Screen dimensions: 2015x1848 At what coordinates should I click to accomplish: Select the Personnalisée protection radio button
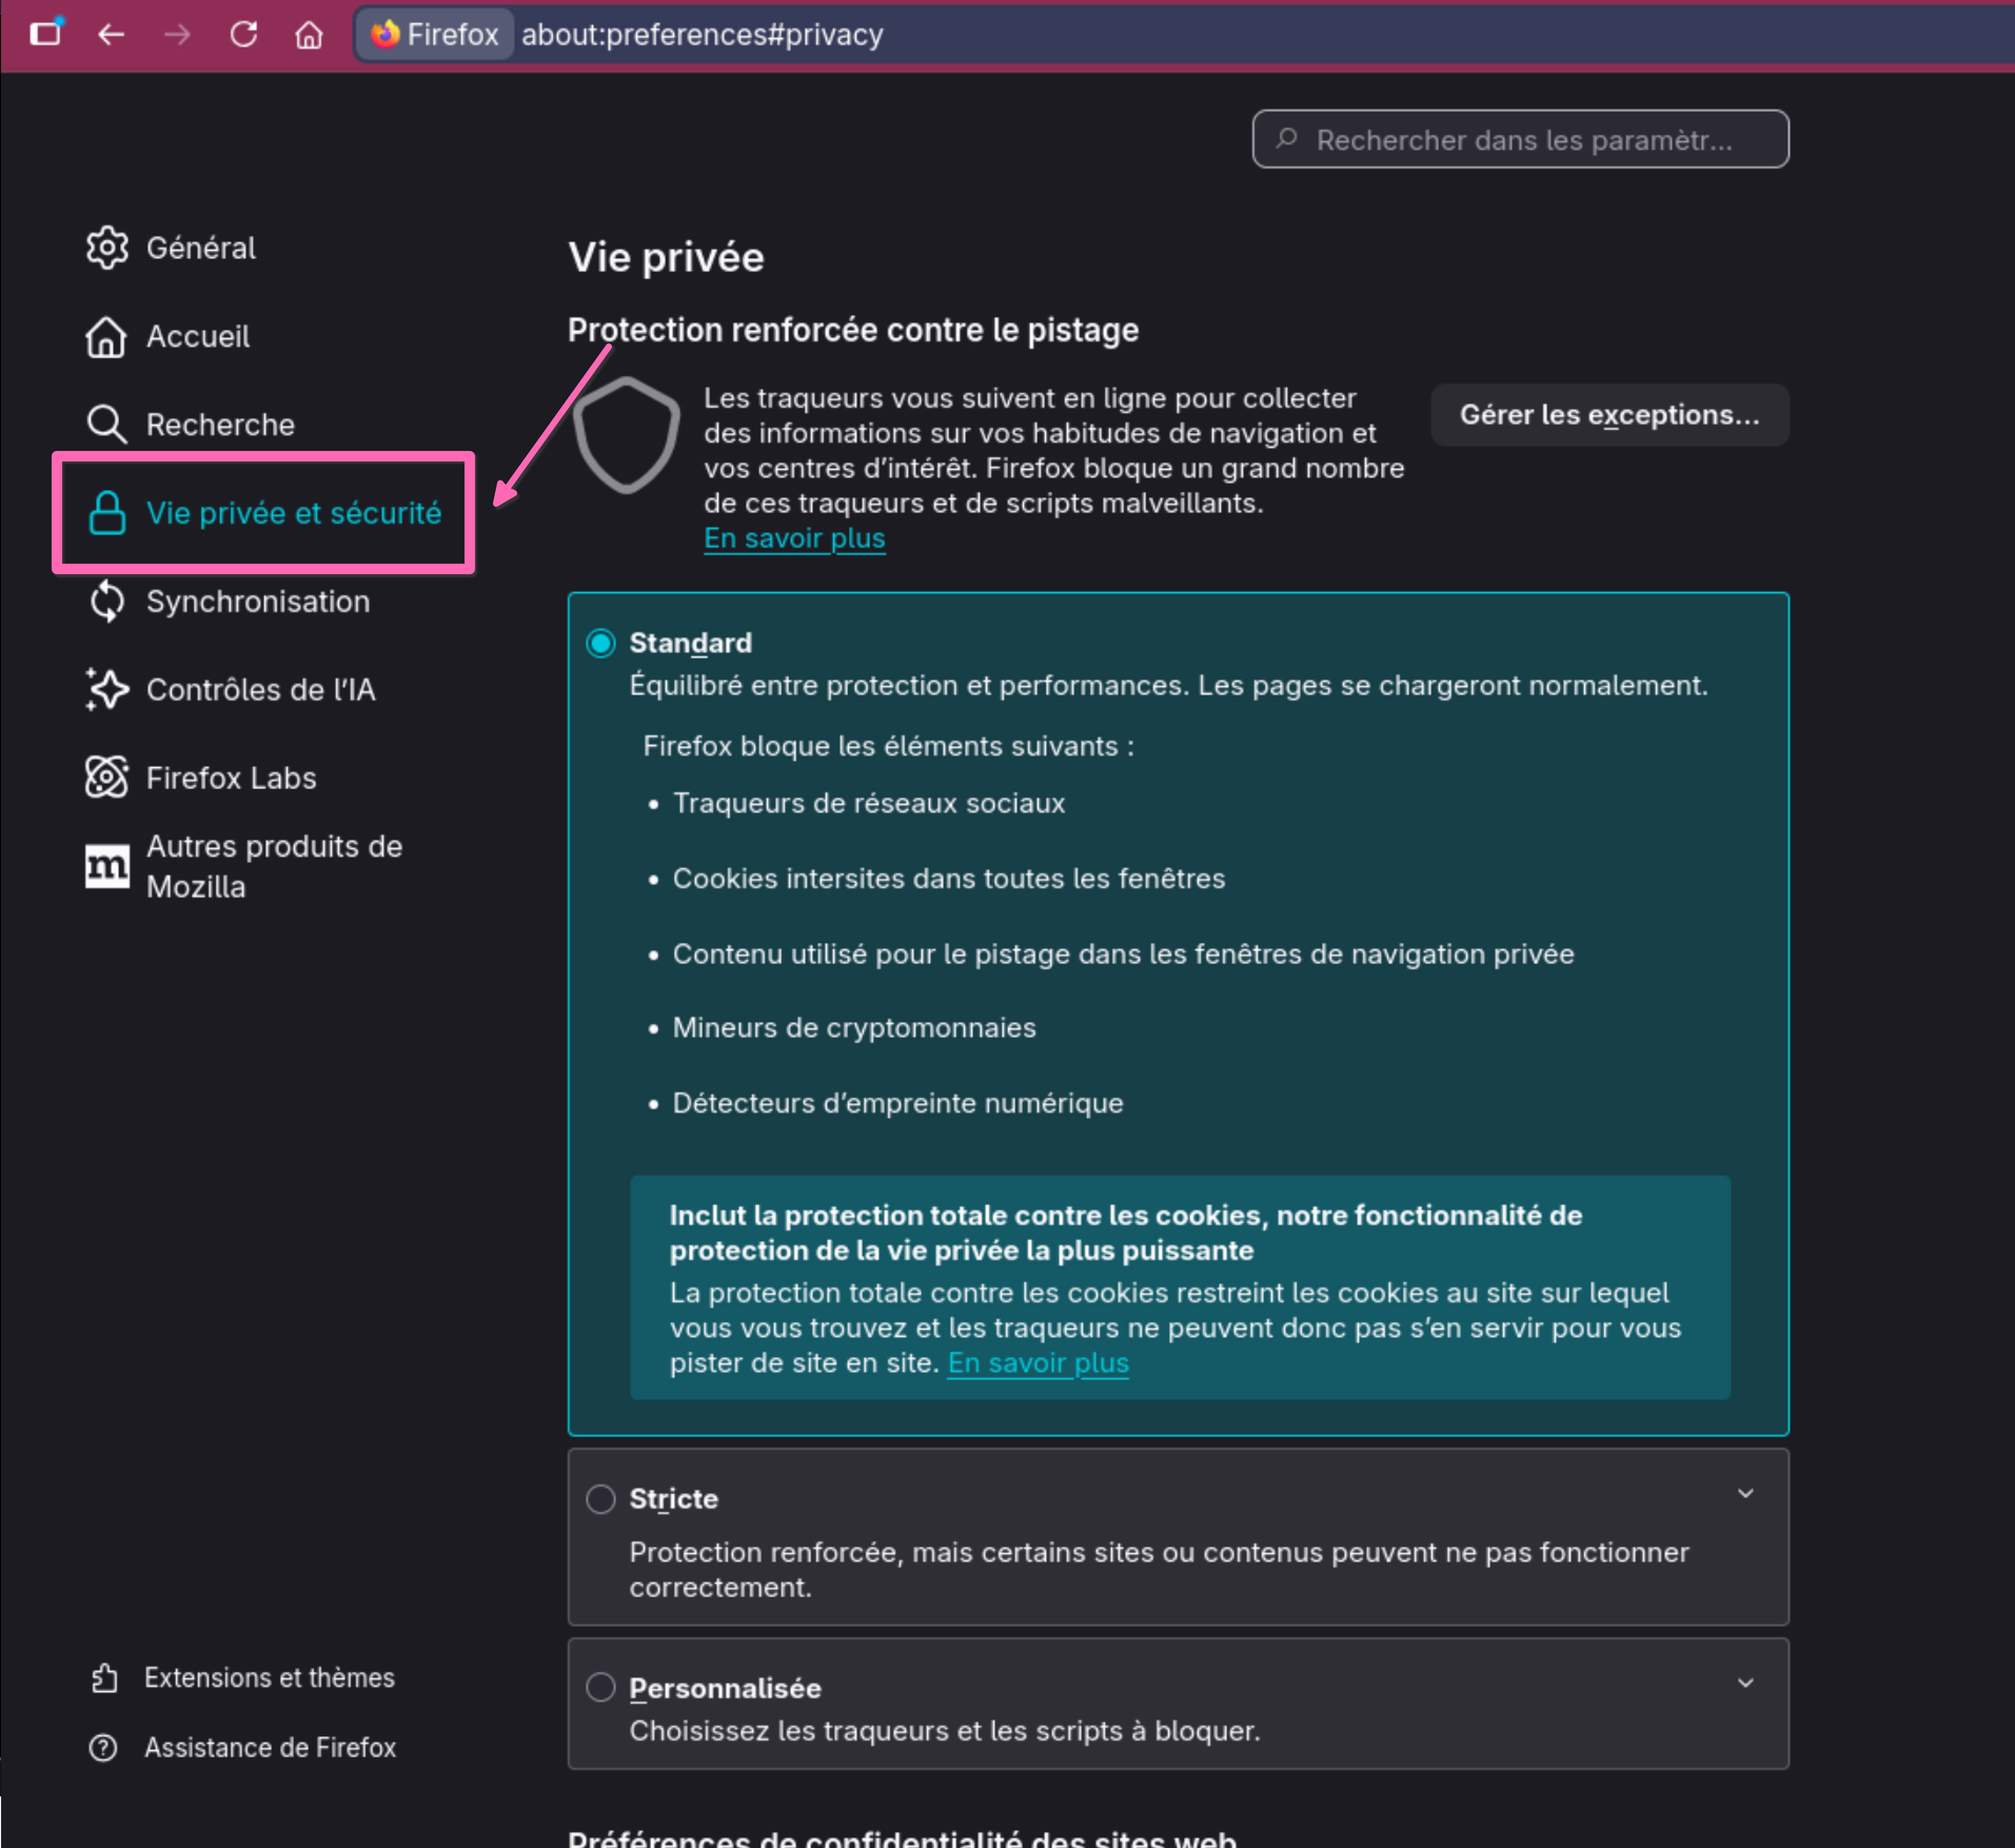(x=600, y=1687)
